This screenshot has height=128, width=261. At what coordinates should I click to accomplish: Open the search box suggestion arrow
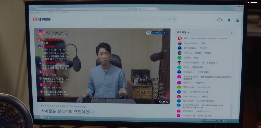pyautogui.click(x=169, y=20)
